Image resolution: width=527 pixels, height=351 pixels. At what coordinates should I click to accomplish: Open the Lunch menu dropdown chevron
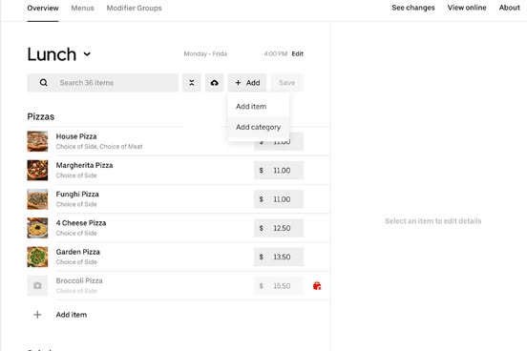[87, 53]
